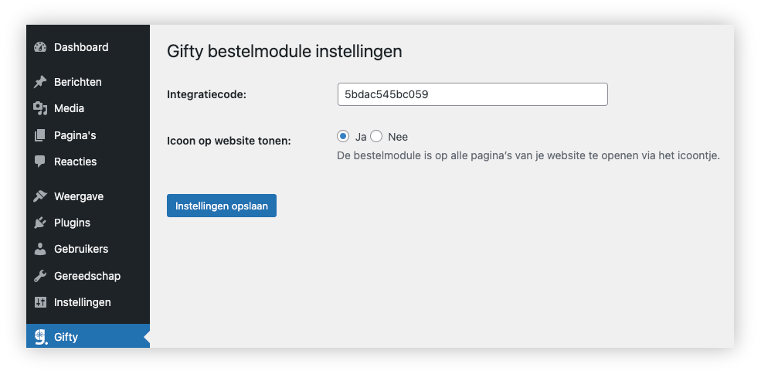The image size is (761, 371).
Task: Open the Gifty menu item label
Action: point(66,337)
